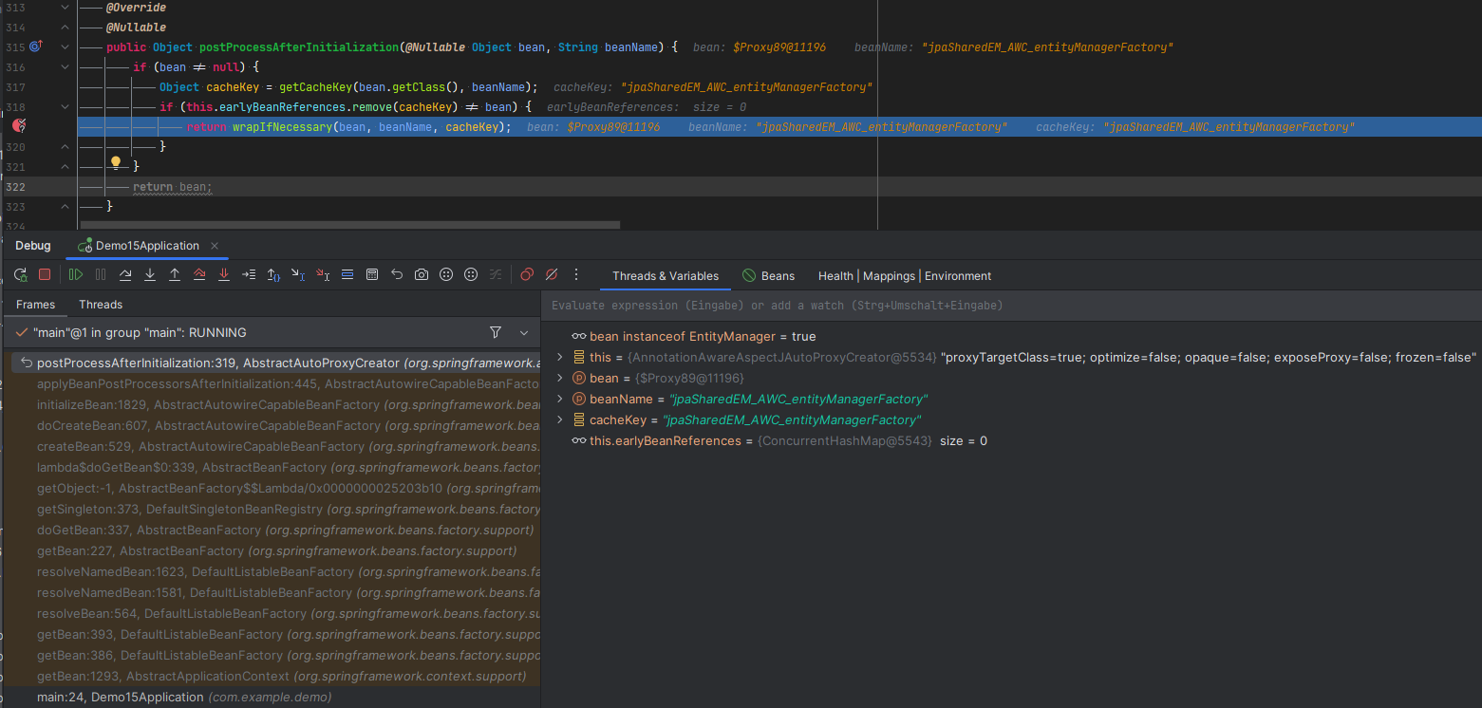Expand the cacheKey variable node

coord(560,420)
